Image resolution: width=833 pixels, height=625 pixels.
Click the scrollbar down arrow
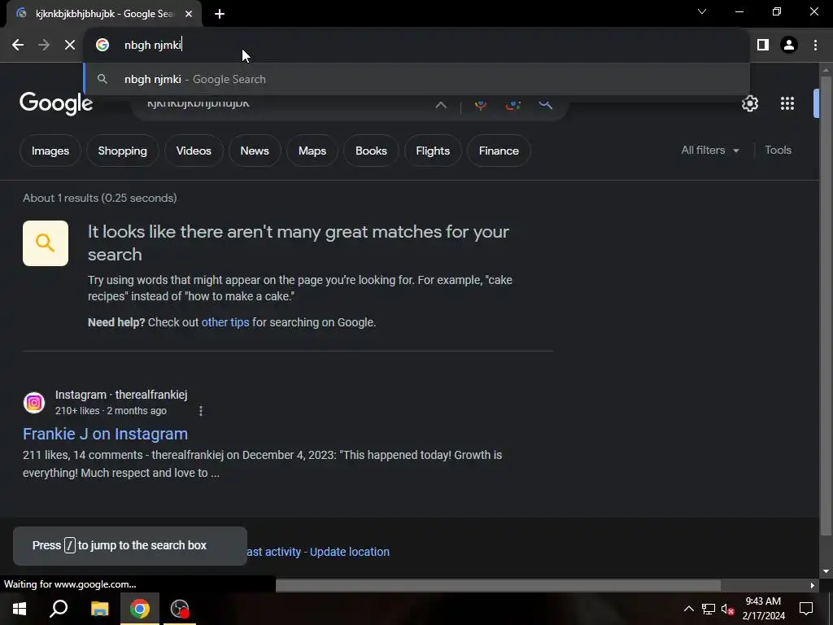point(826,571)
